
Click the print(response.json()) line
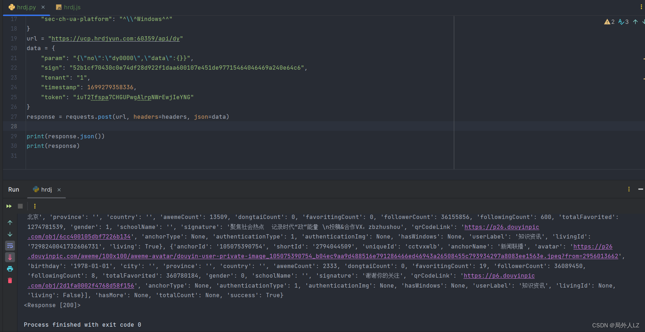click(65, 136)
